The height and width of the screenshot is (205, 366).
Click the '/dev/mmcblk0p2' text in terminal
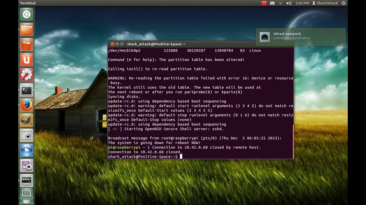tap(124, 50)
